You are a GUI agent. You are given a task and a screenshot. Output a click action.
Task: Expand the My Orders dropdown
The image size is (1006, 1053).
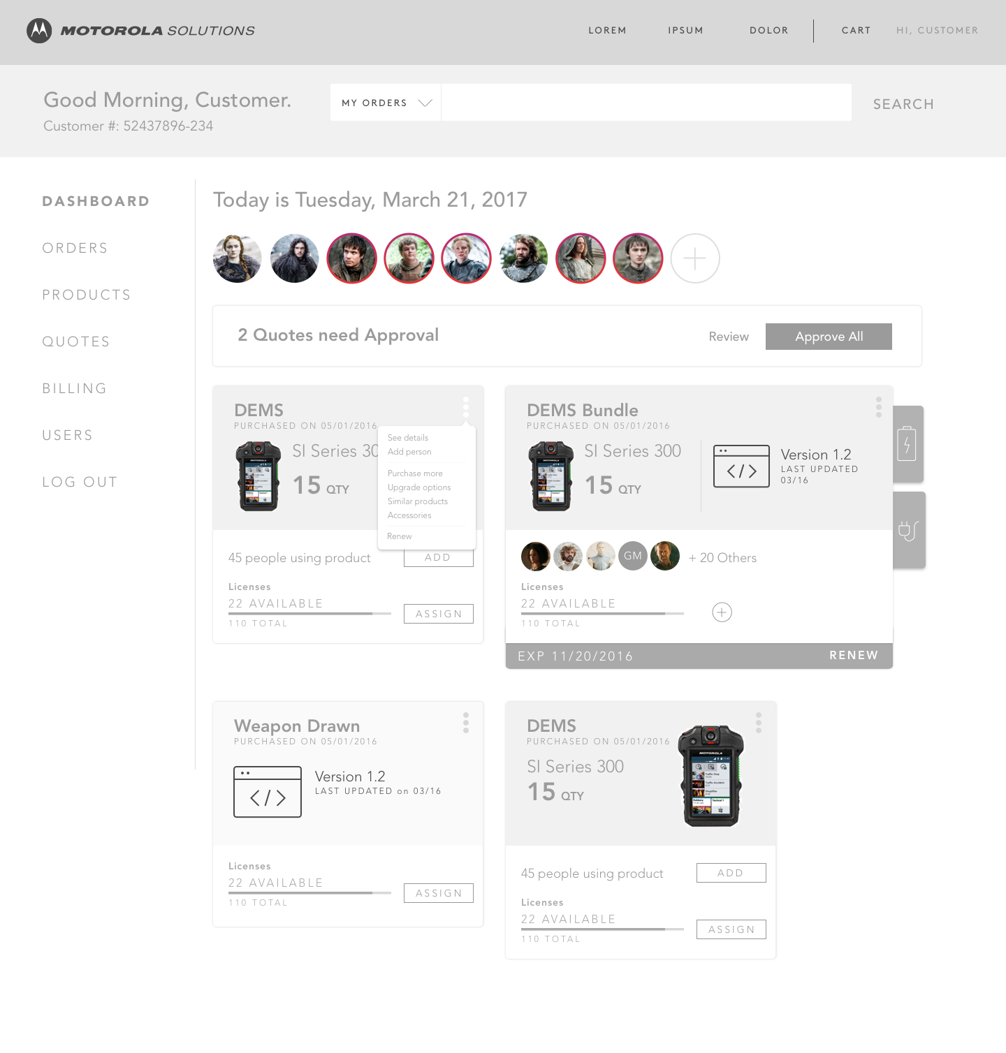(386, 103)
